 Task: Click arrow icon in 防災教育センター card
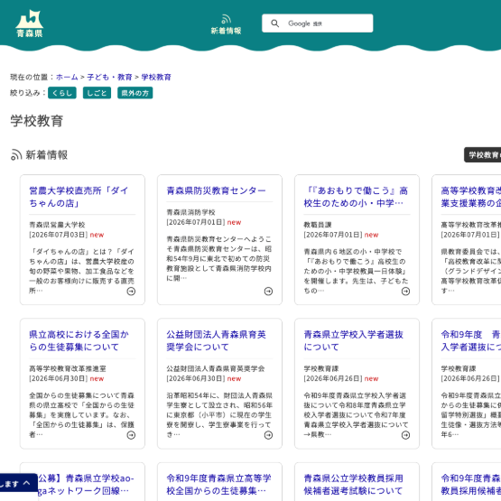[268, 291]
